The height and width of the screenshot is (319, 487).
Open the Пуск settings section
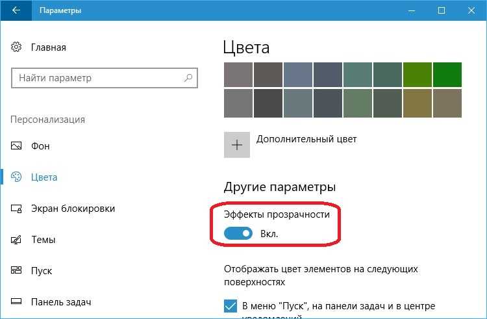tap(42, 271)
